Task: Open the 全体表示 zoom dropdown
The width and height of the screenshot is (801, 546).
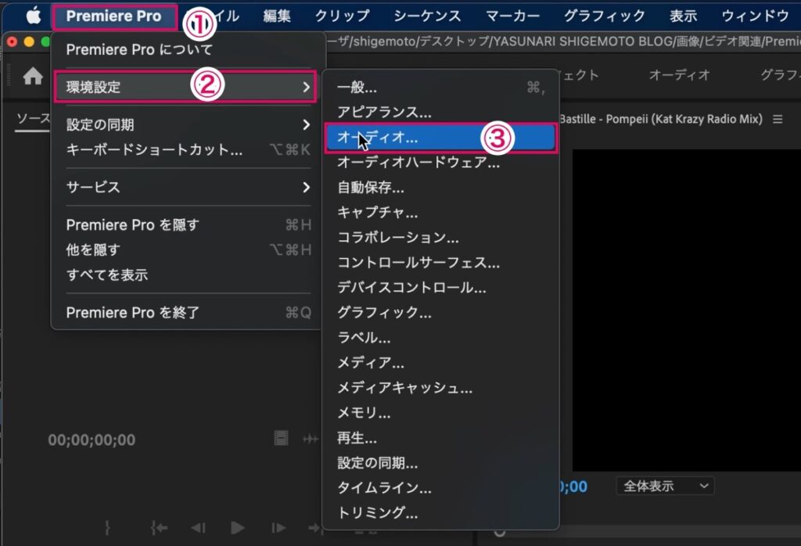Action: click(x=665, y=486)
